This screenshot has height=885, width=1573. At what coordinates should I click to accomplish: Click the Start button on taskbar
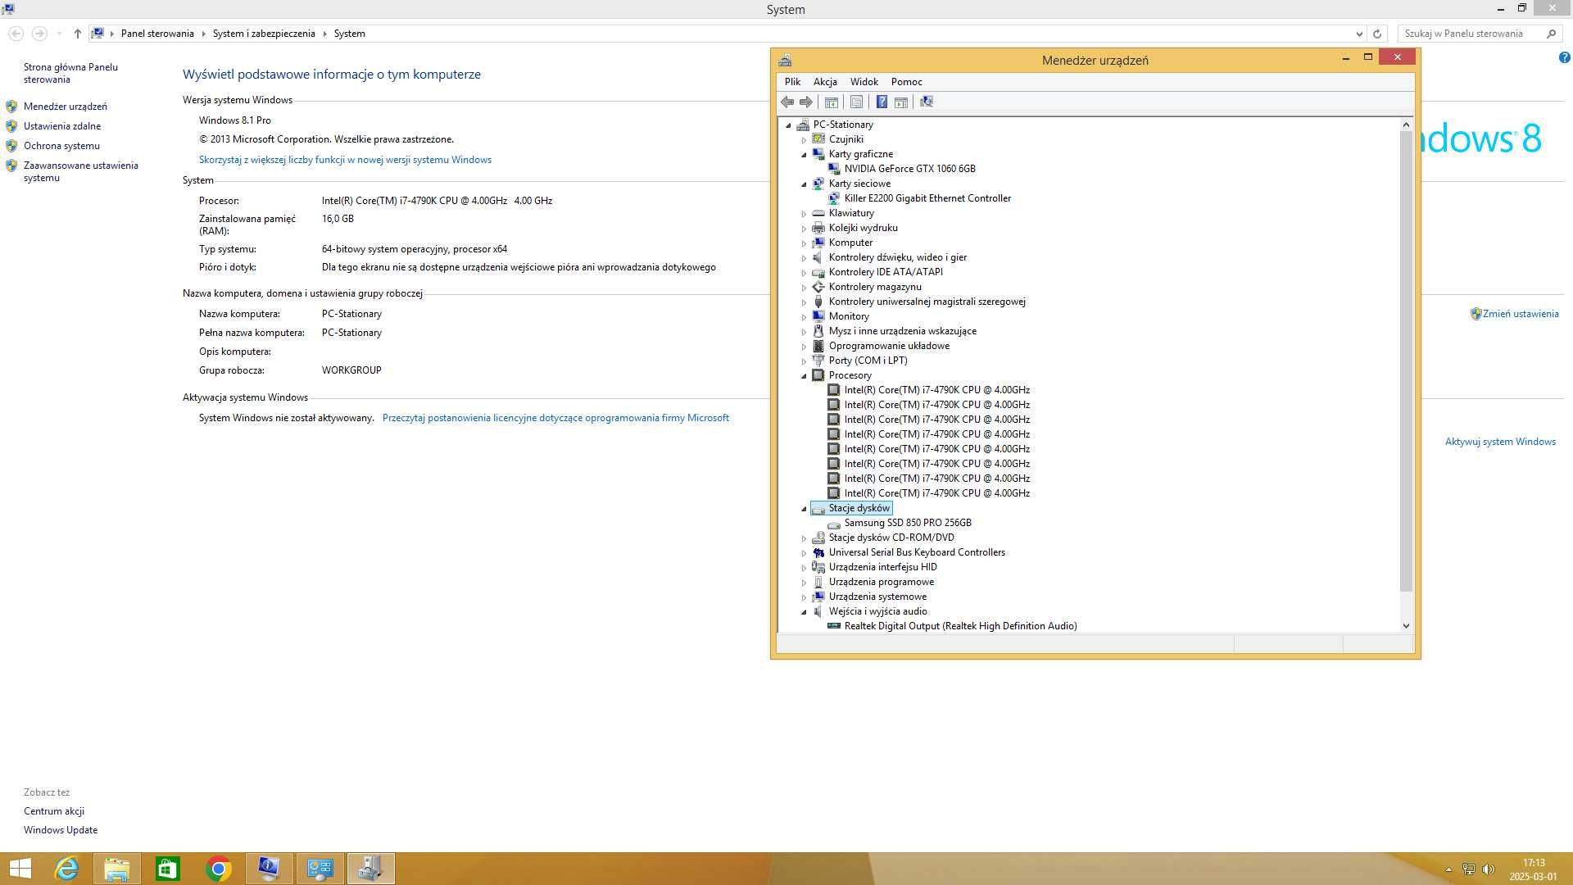point(20,869)
